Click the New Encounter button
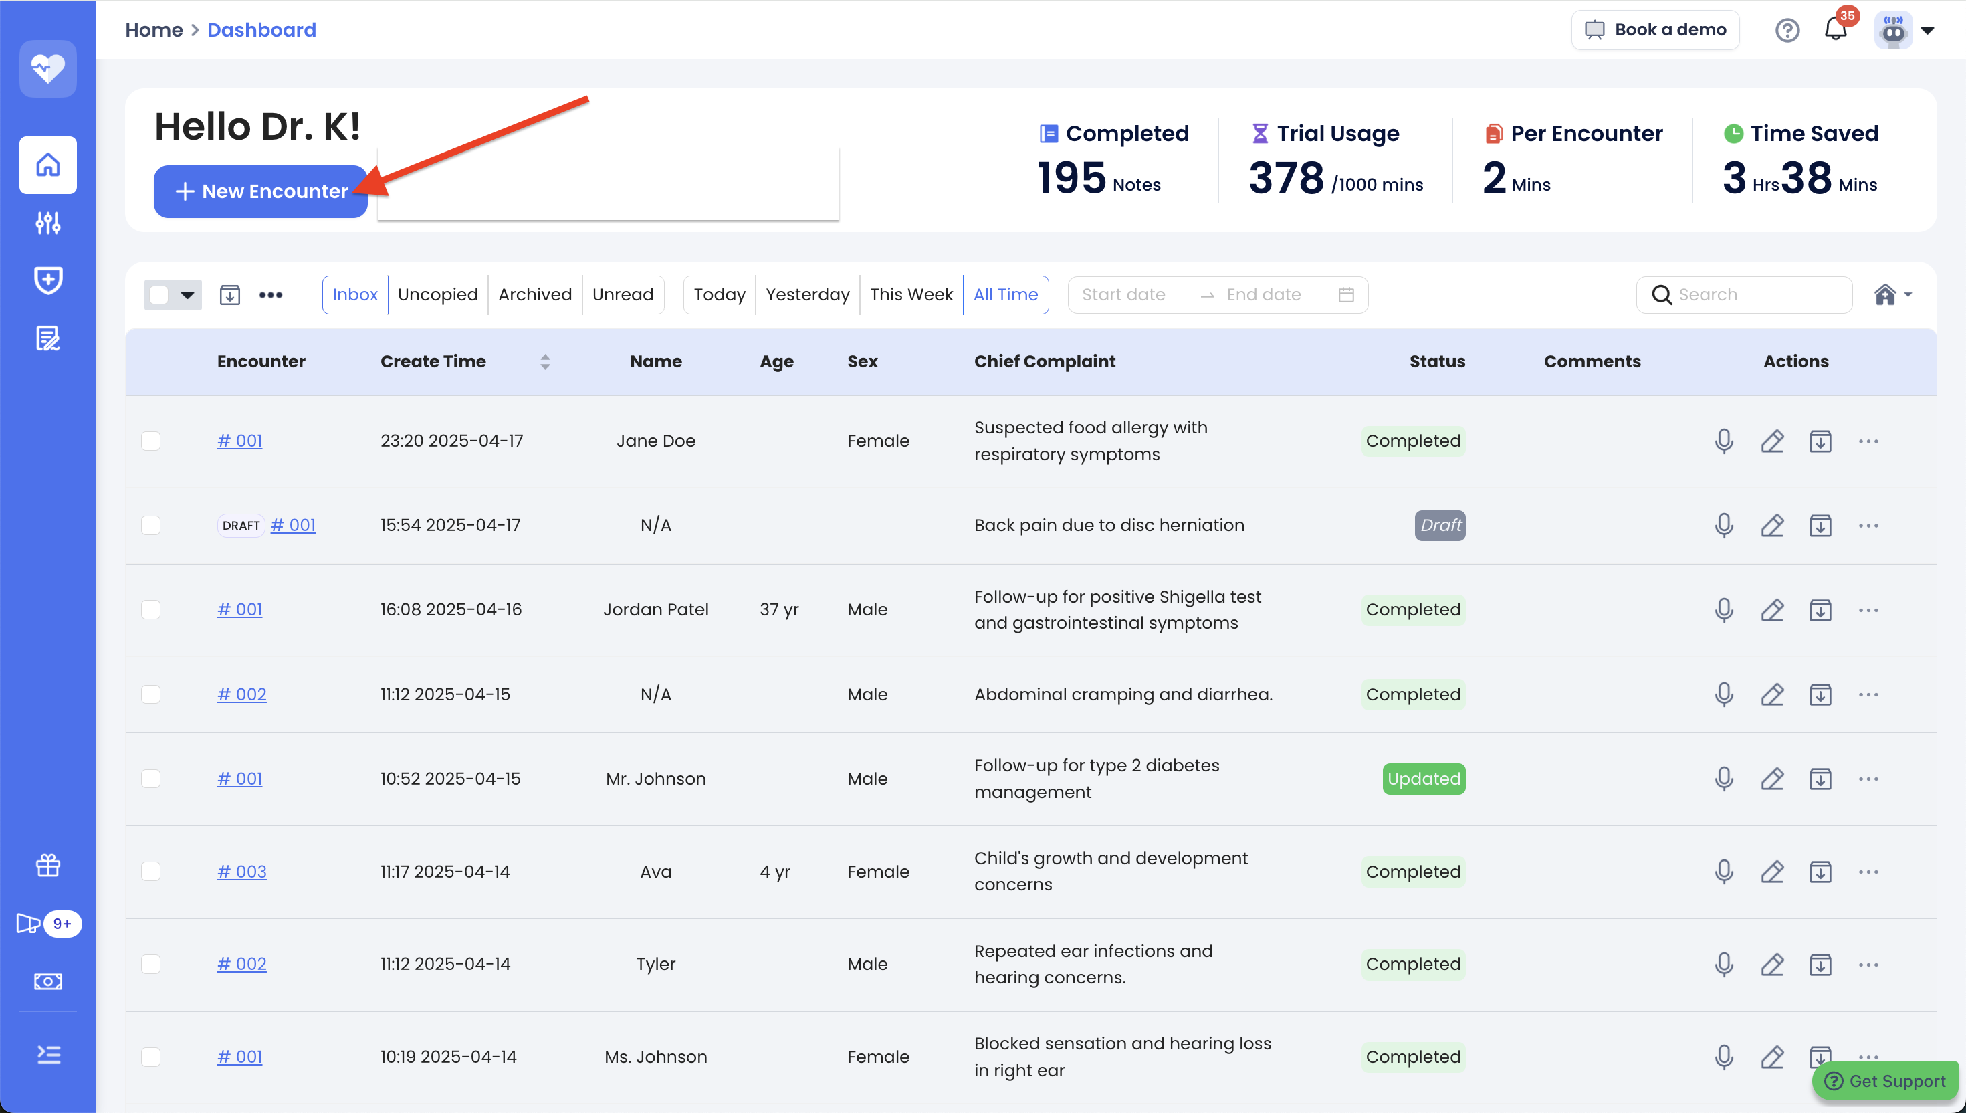 coord(261,191)
